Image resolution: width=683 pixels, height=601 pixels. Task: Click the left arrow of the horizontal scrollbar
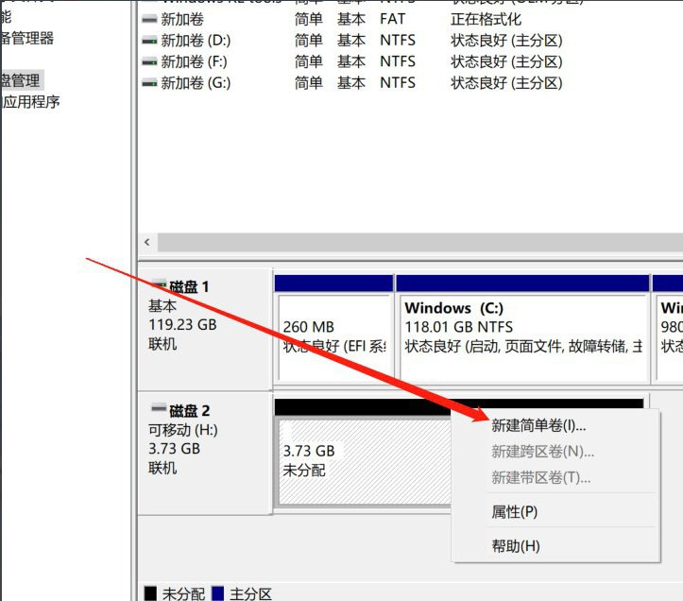pos(146,242)
